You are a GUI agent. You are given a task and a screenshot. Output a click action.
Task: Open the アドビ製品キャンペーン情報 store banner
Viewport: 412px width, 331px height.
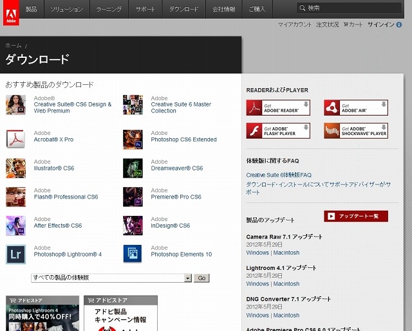[x=120, y=314]
